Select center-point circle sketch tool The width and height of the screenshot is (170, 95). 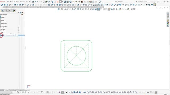[x=18, y=92]
